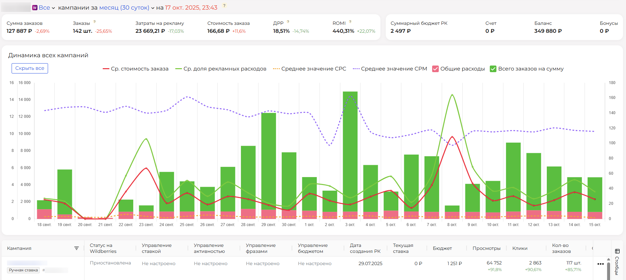Click the tall 3 окт. green bar
626x280 pixels.
[350, 149]
